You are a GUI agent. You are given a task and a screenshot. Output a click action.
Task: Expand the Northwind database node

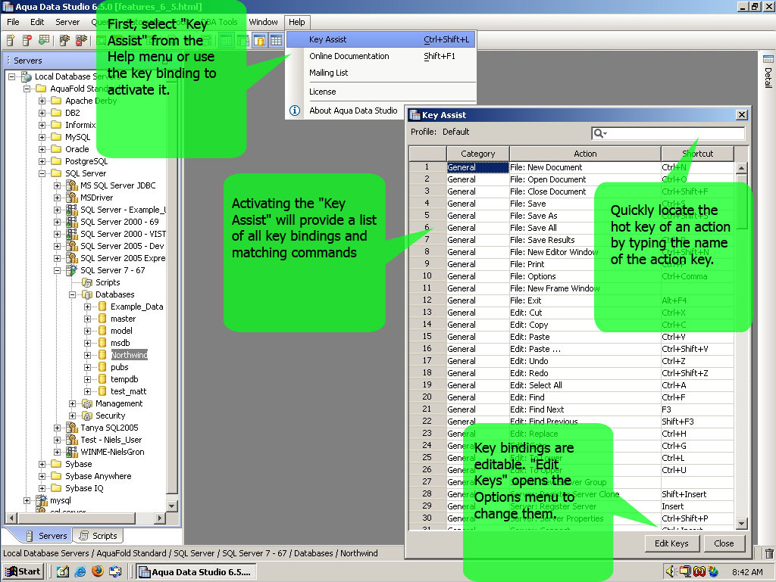[88, 355]
